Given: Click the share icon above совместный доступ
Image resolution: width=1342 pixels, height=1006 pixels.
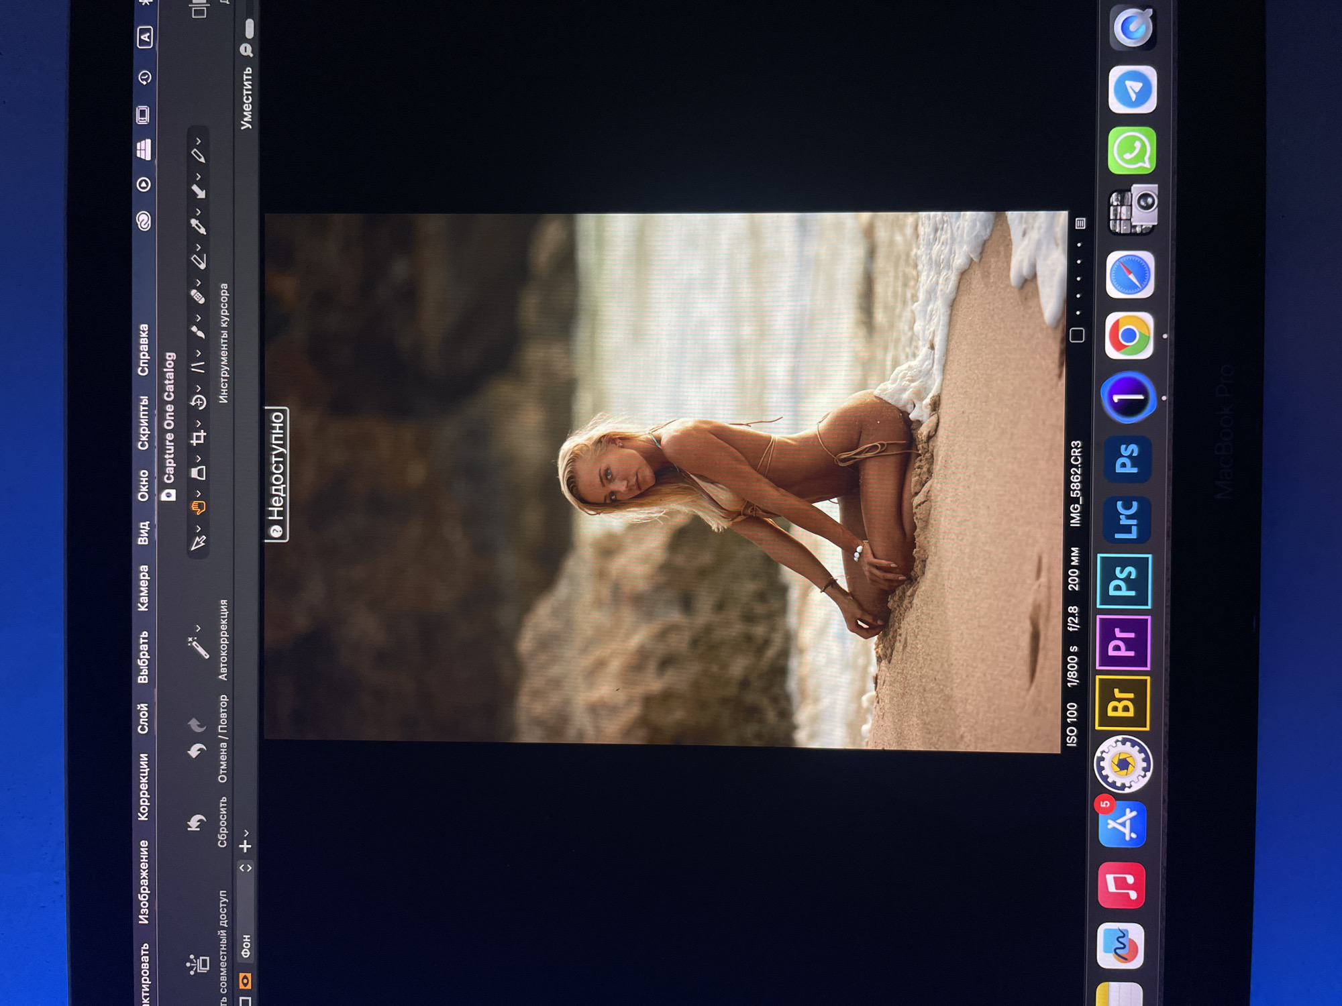Looking at the screenshot, I should coord(198,964).
